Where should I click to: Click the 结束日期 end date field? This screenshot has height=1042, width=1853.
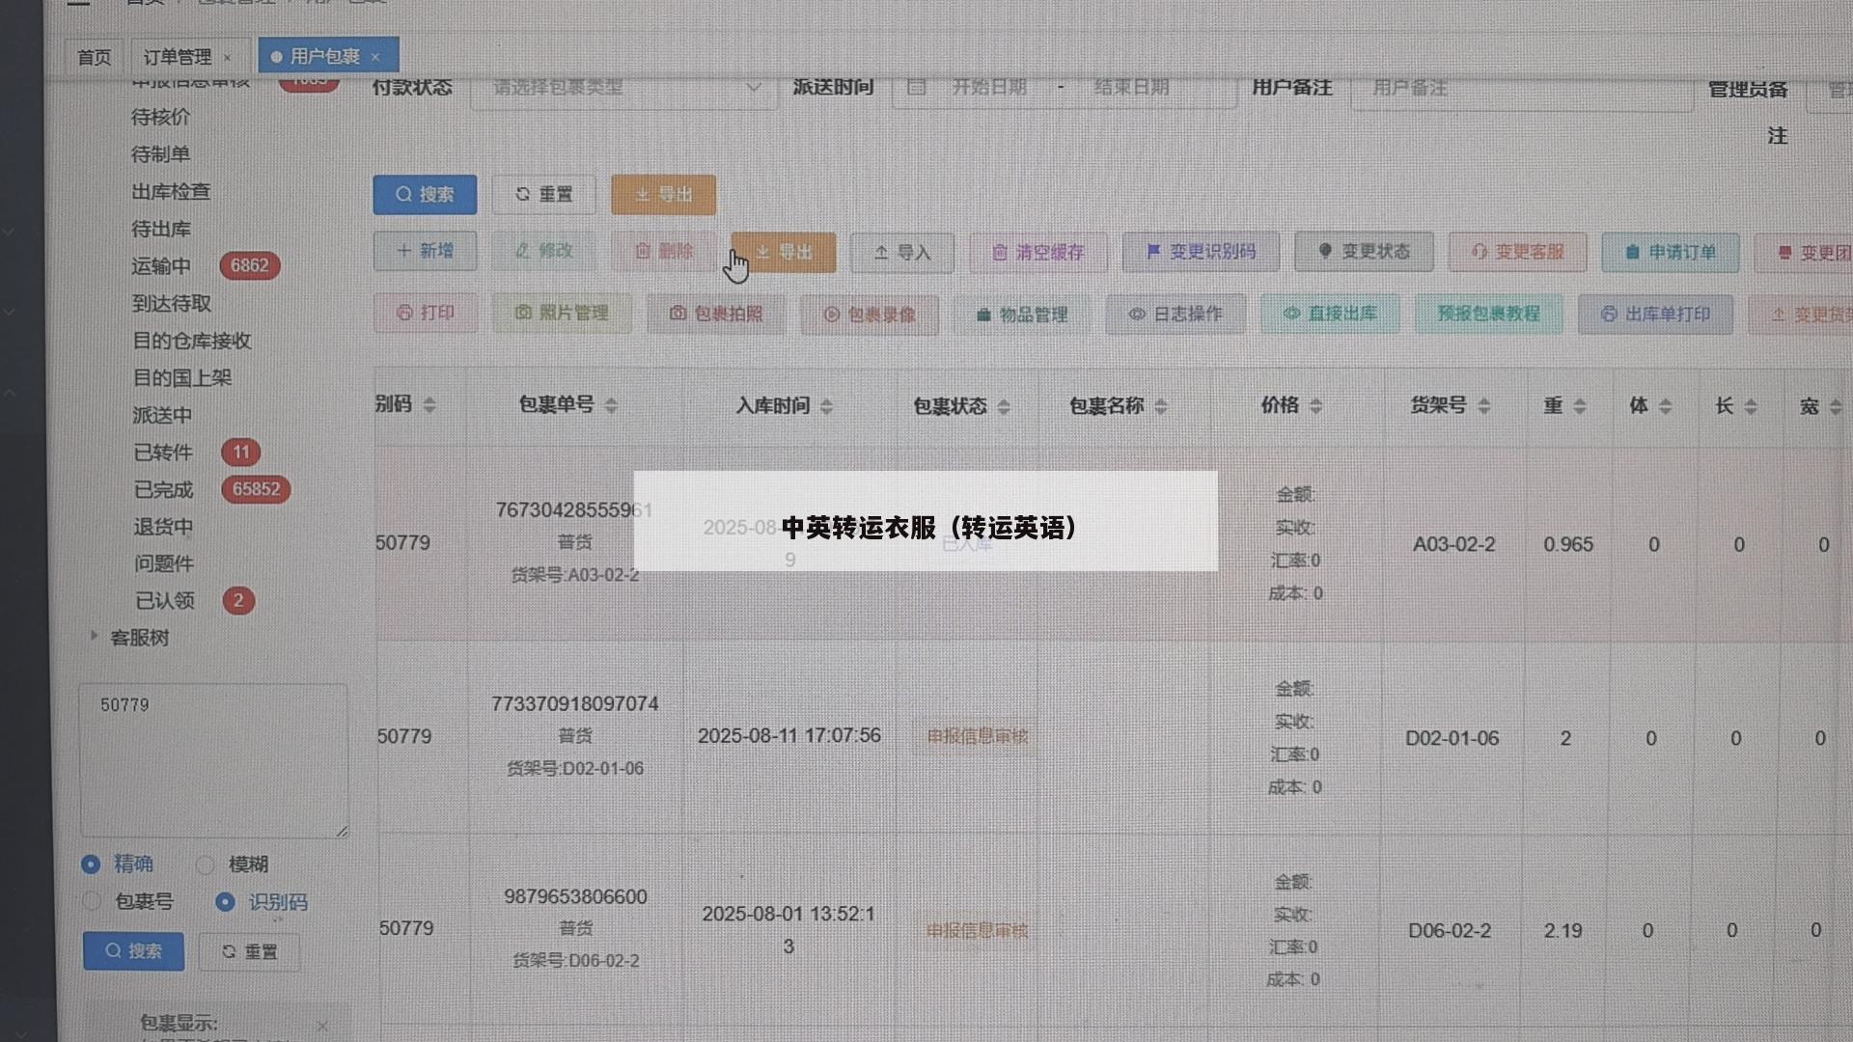pyautogui.click(x=1131, y=88)
